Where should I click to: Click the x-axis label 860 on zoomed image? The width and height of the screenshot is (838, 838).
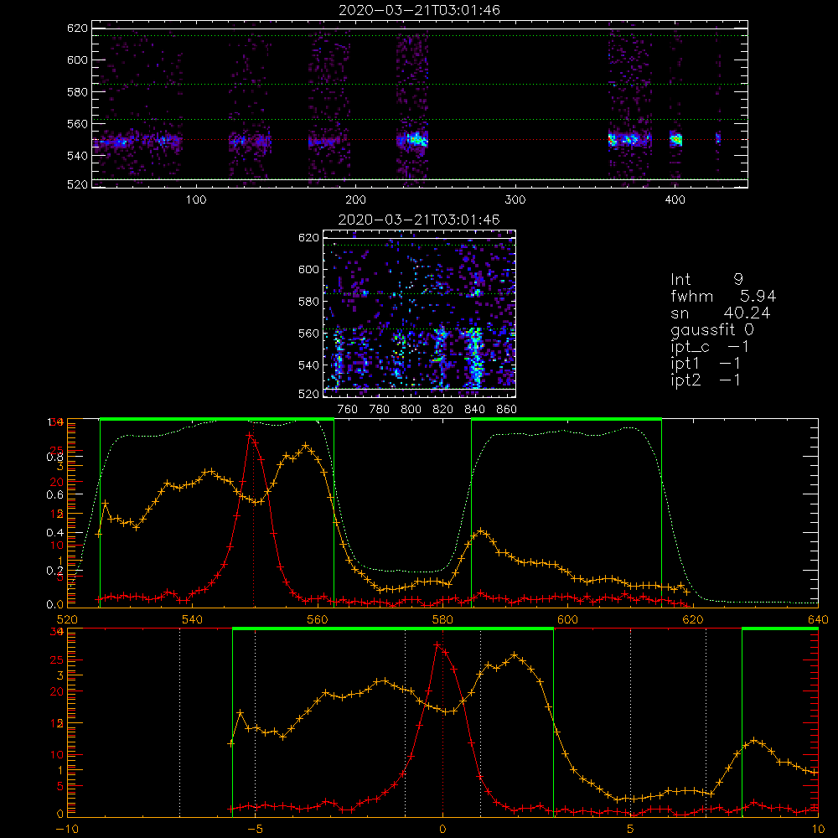tap(507, 410)
